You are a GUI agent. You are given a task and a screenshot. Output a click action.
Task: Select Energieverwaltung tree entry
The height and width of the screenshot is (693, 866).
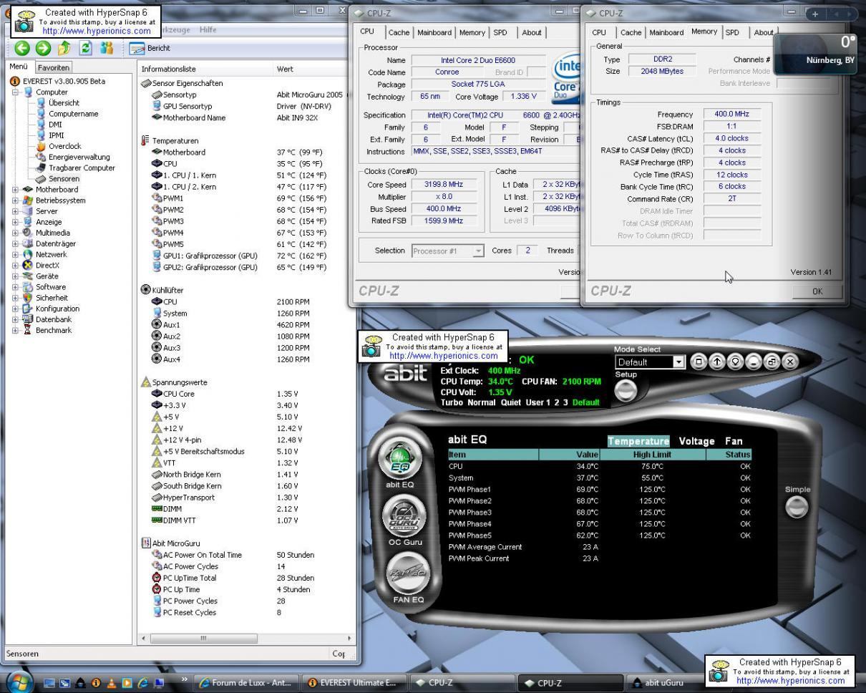pyautogui.click(x=79, y=157)
